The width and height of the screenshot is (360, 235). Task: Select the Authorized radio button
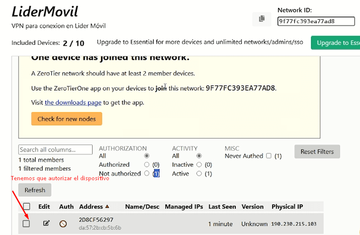pyautogui.click(x=146, y=165)
